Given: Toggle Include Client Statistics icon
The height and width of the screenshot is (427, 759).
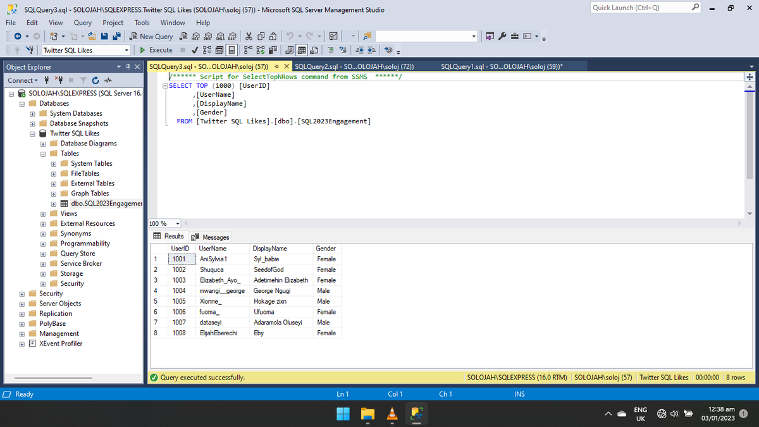Looking at the screenshot, I should click(x=273, y=50).
